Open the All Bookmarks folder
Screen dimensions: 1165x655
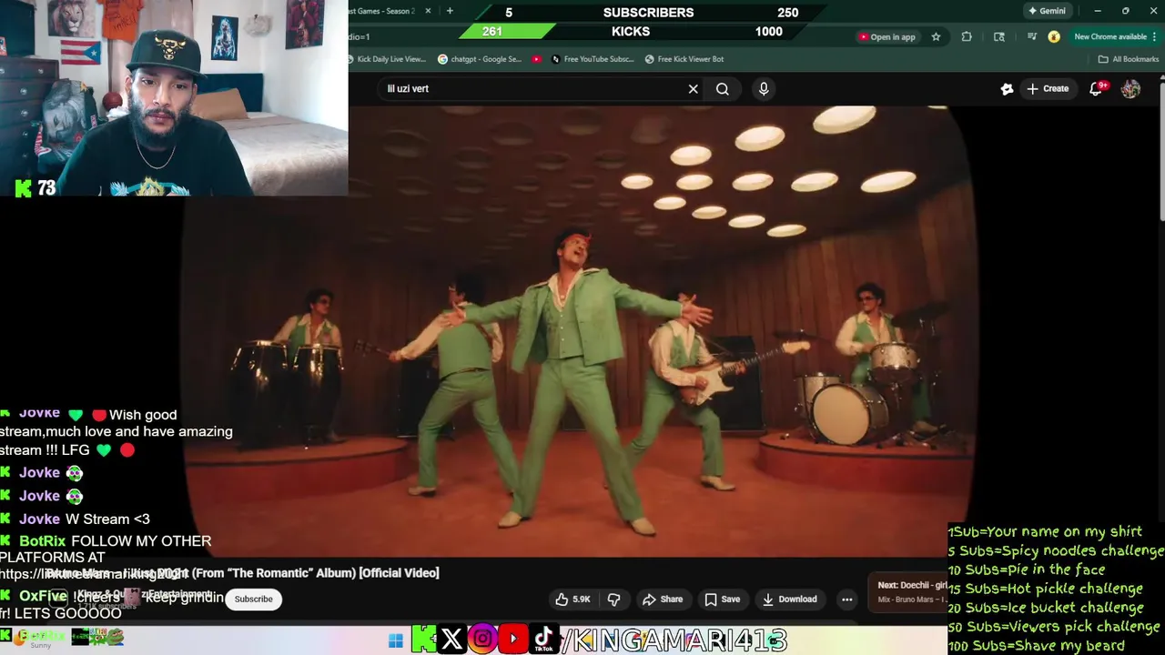pyautogui.click(x=1129, y=59)
